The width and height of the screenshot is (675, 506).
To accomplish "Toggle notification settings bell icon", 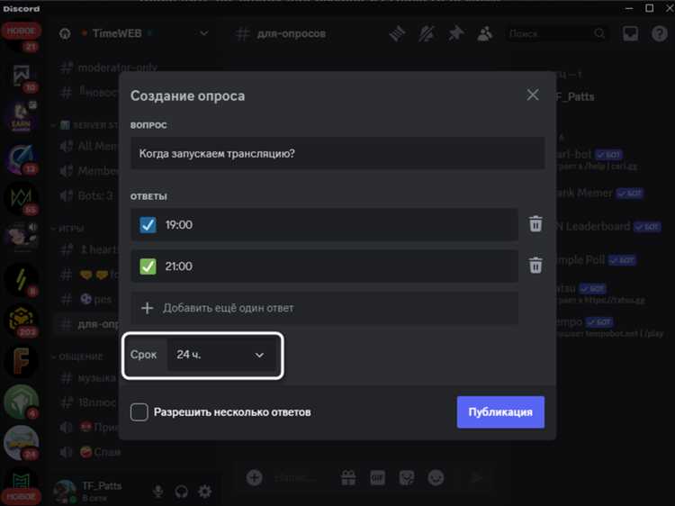I will pyautogui.click(x=427, y=33).
